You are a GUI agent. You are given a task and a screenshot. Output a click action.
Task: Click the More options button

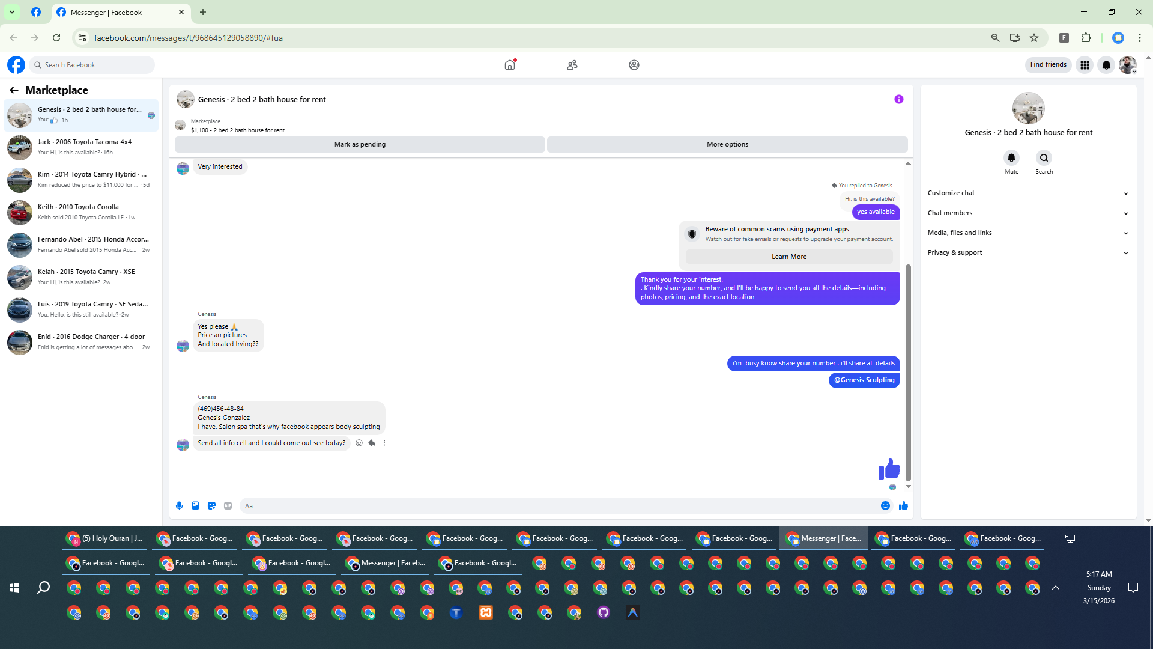[x=727, y=145]
